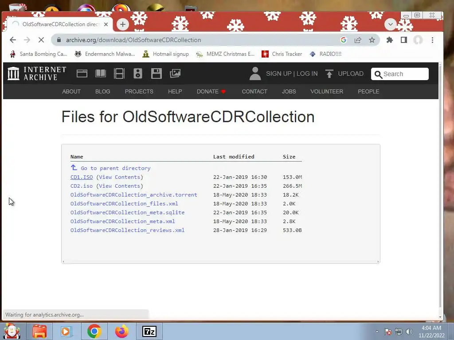Open the file explorer taskbar icon

point(39,331)
